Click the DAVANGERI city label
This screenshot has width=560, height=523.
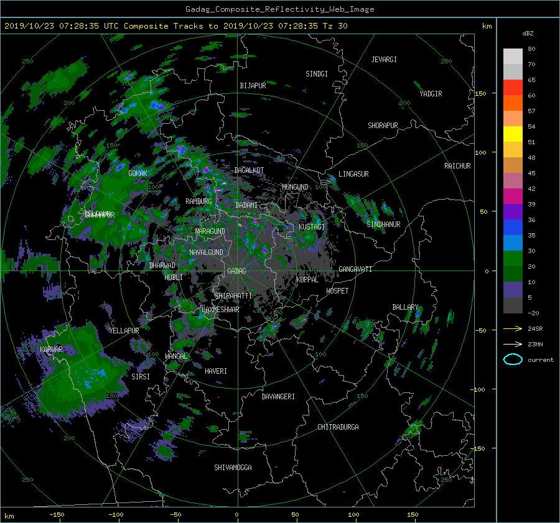tap(278, 397)
